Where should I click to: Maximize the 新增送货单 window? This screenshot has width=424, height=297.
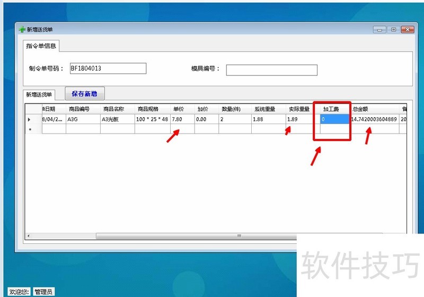click(x=393, y=30)
